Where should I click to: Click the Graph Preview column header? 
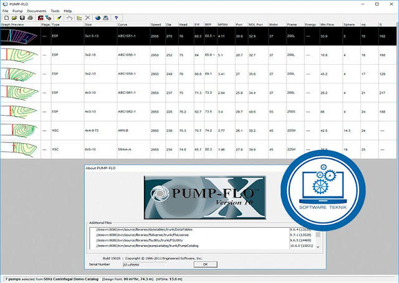[21, 25]
